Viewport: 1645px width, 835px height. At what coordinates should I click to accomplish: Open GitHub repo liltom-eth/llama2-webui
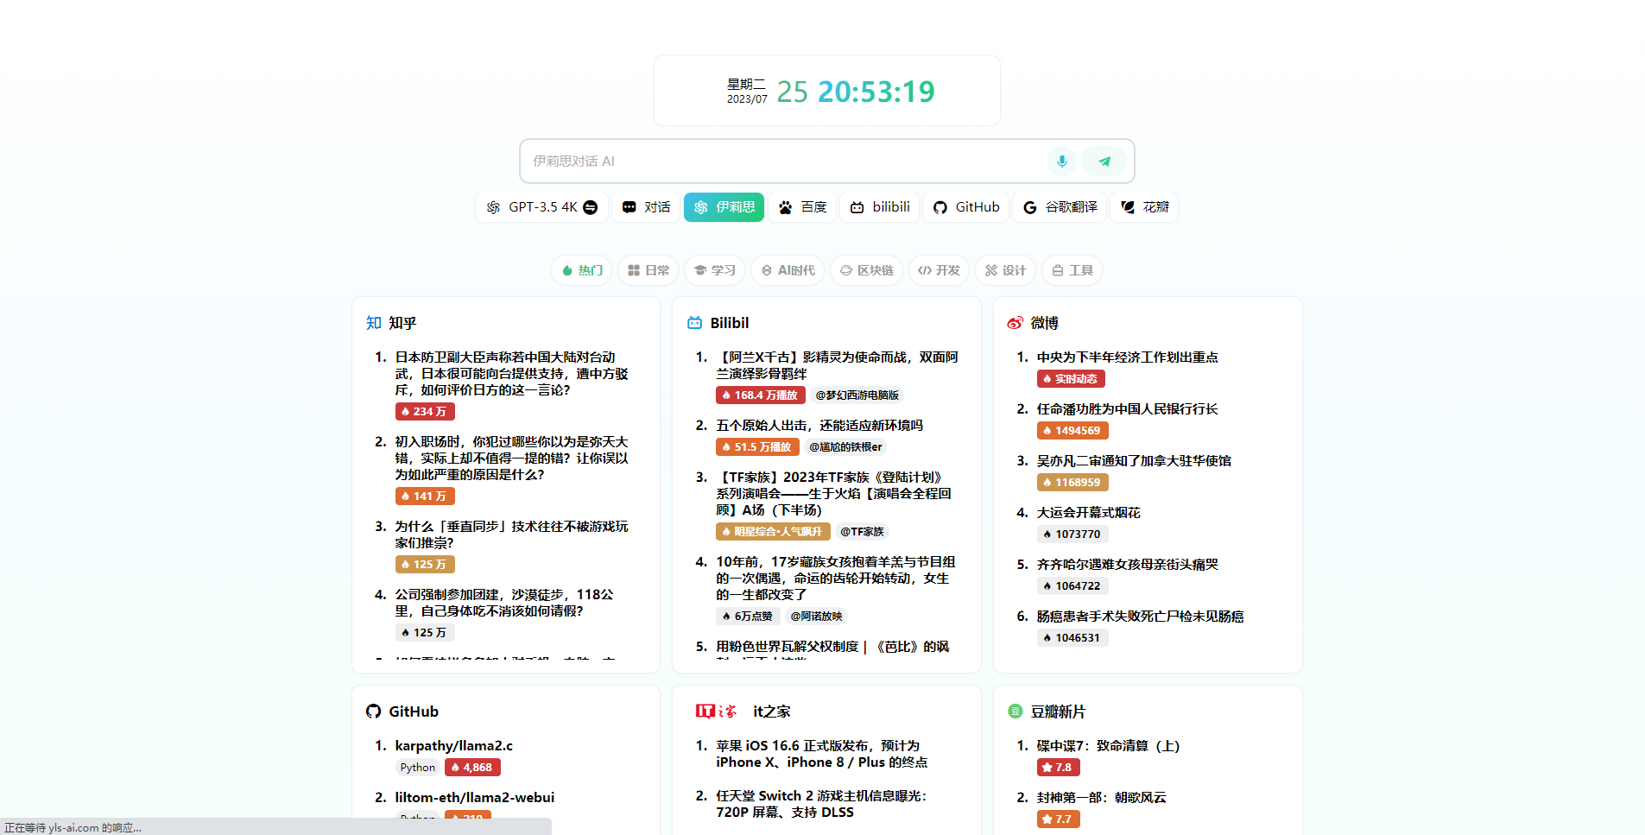coord(474,797)
